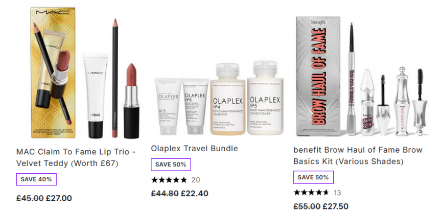Click the Gimme Brow product image
Image resolution: width=442 pixels, height=213 pixels.
click(368, 103)
